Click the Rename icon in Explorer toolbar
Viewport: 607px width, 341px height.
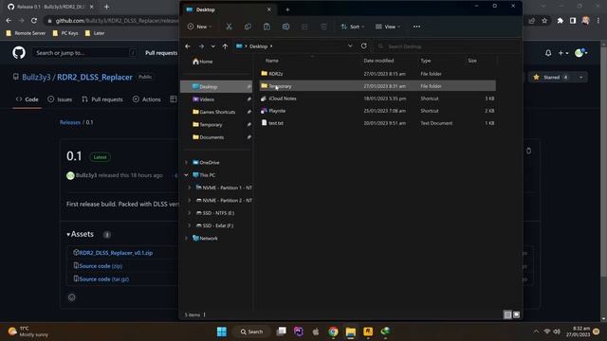click(285, 27)
